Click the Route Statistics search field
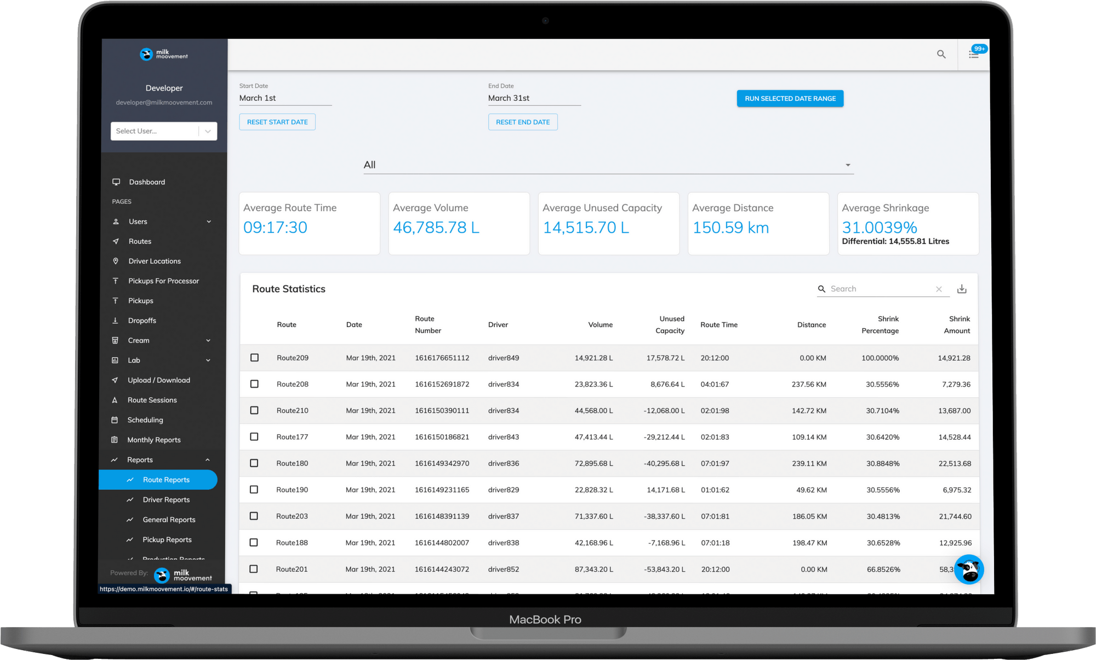Image resolution: width=1096 pixels, height=660 pixels. coord(877,289)
